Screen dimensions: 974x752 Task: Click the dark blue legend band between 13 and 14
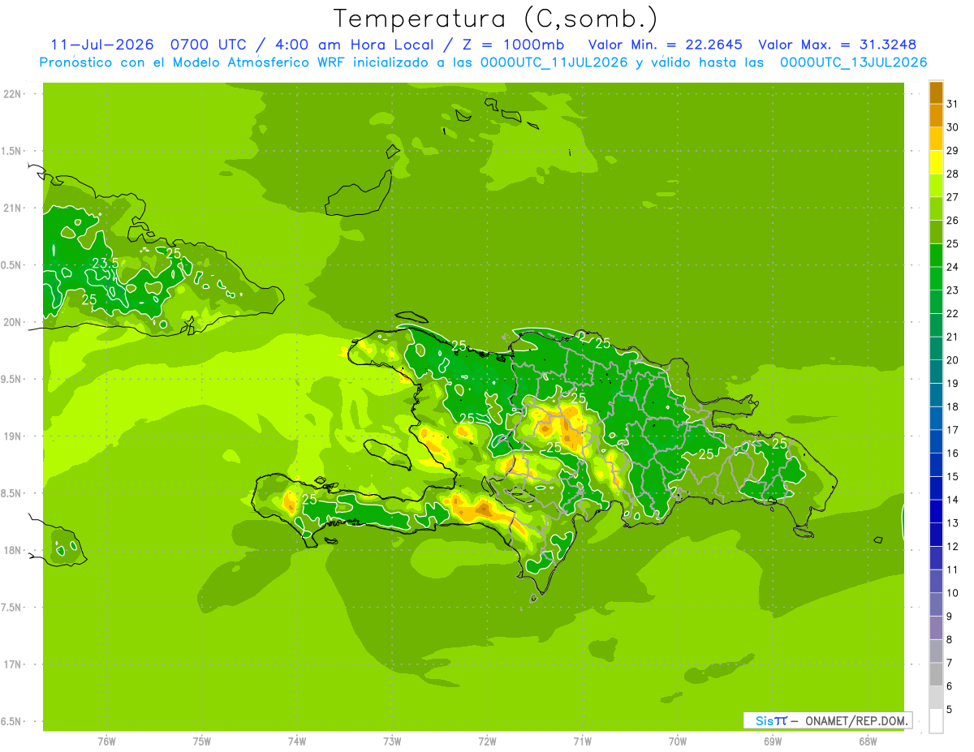coord(936,511)
